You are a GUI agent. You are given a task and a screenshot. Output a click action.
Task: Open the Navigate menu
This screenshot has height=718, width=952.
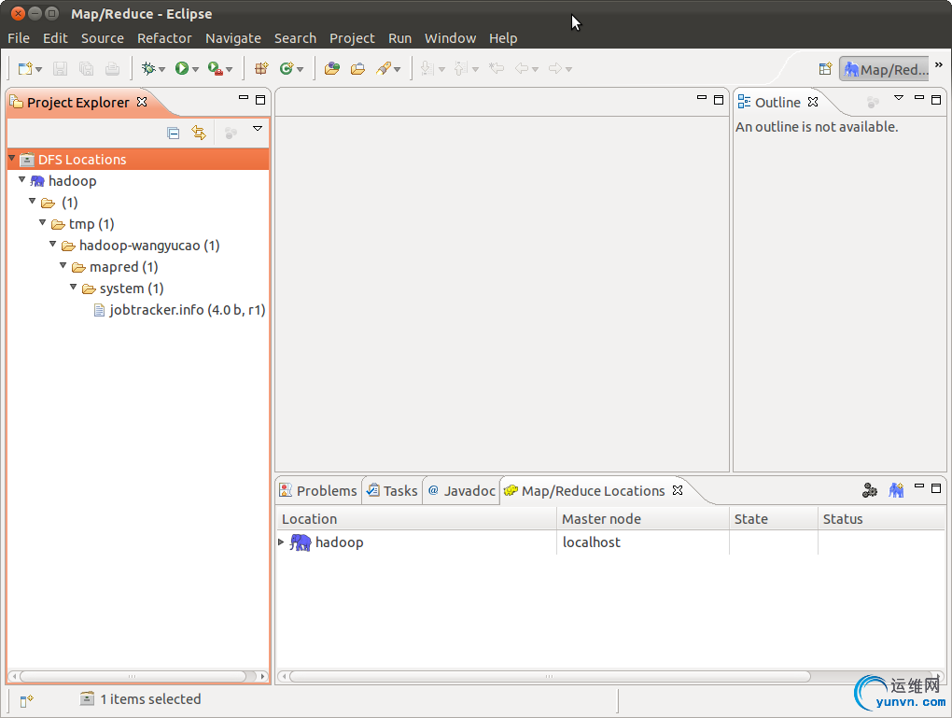point(233,38)
